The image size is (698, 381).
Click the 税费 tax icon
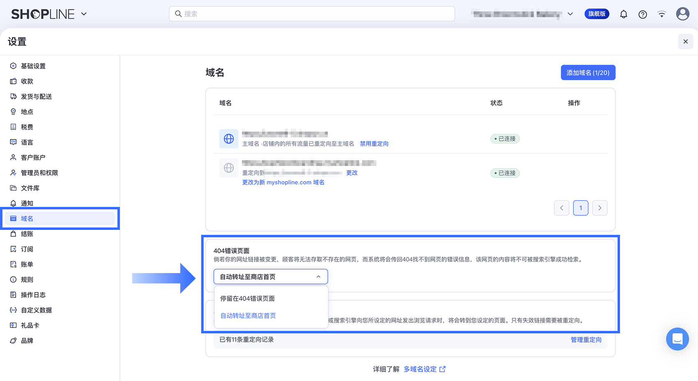(13, 127)
